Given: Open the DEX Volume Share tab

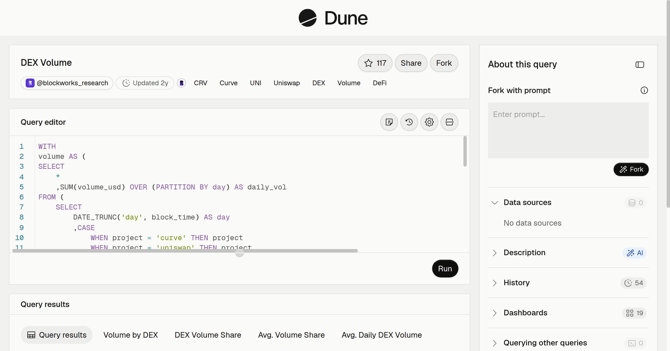Looking at the screenshot, I should 208,335.
